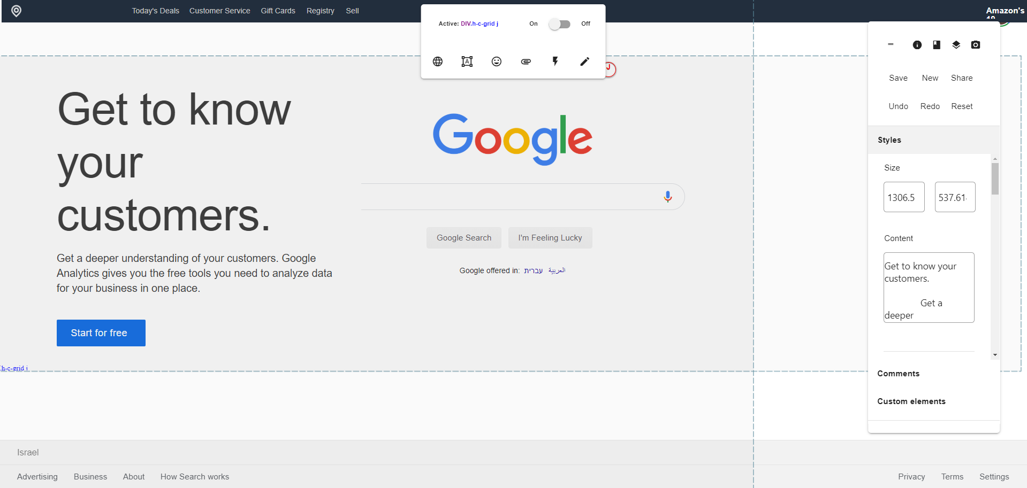Viewport: 1027px width, 488px height.
Task: Click the height size input field
Action: click(x=955, y=197)
